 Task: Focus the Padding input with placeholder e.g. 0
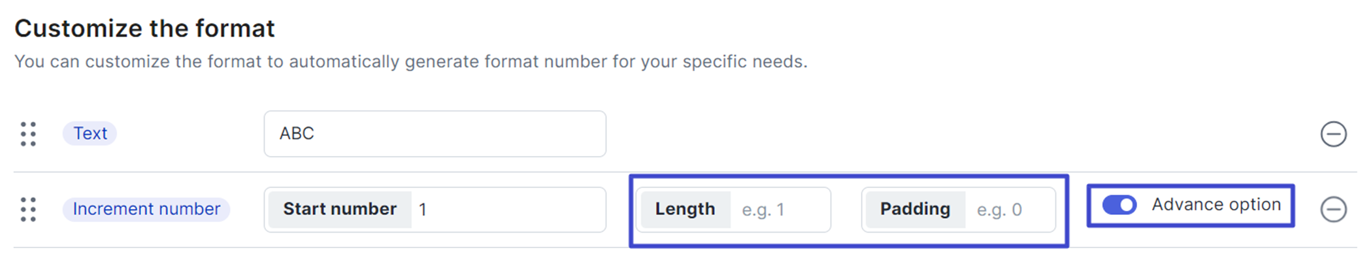click(1010, 210)
